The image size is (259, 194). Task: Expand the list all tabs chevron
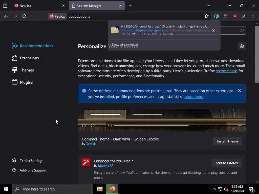point(209,6)
